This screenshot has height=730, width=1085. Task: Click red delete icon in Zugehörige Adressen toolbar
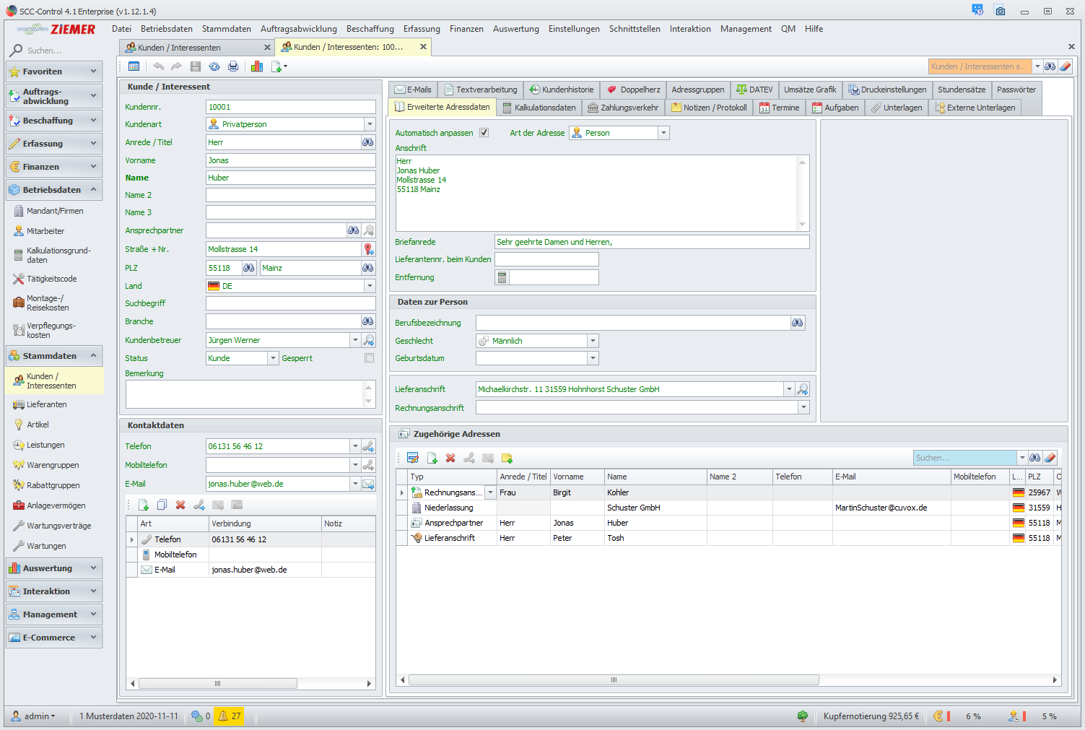pyautogui.click(x=450, y=458)
